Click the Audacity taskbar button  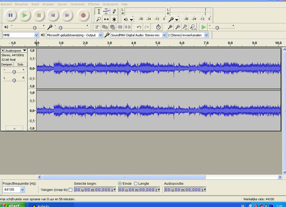tap(51, 205)
